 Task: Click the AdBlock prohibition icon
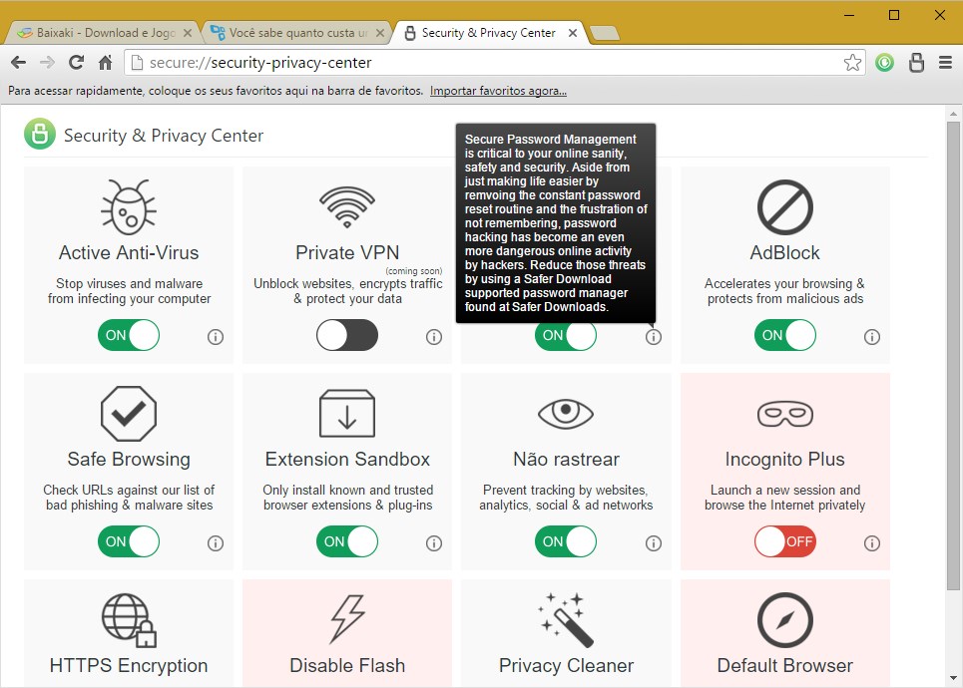pos(785,206)
